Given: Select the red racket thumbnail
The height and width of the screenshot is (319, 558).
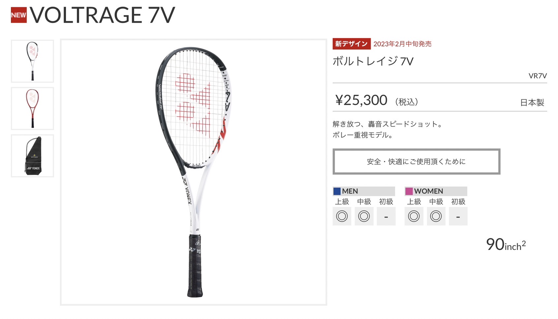Looking at the screenshot, I should pos(32,109).
